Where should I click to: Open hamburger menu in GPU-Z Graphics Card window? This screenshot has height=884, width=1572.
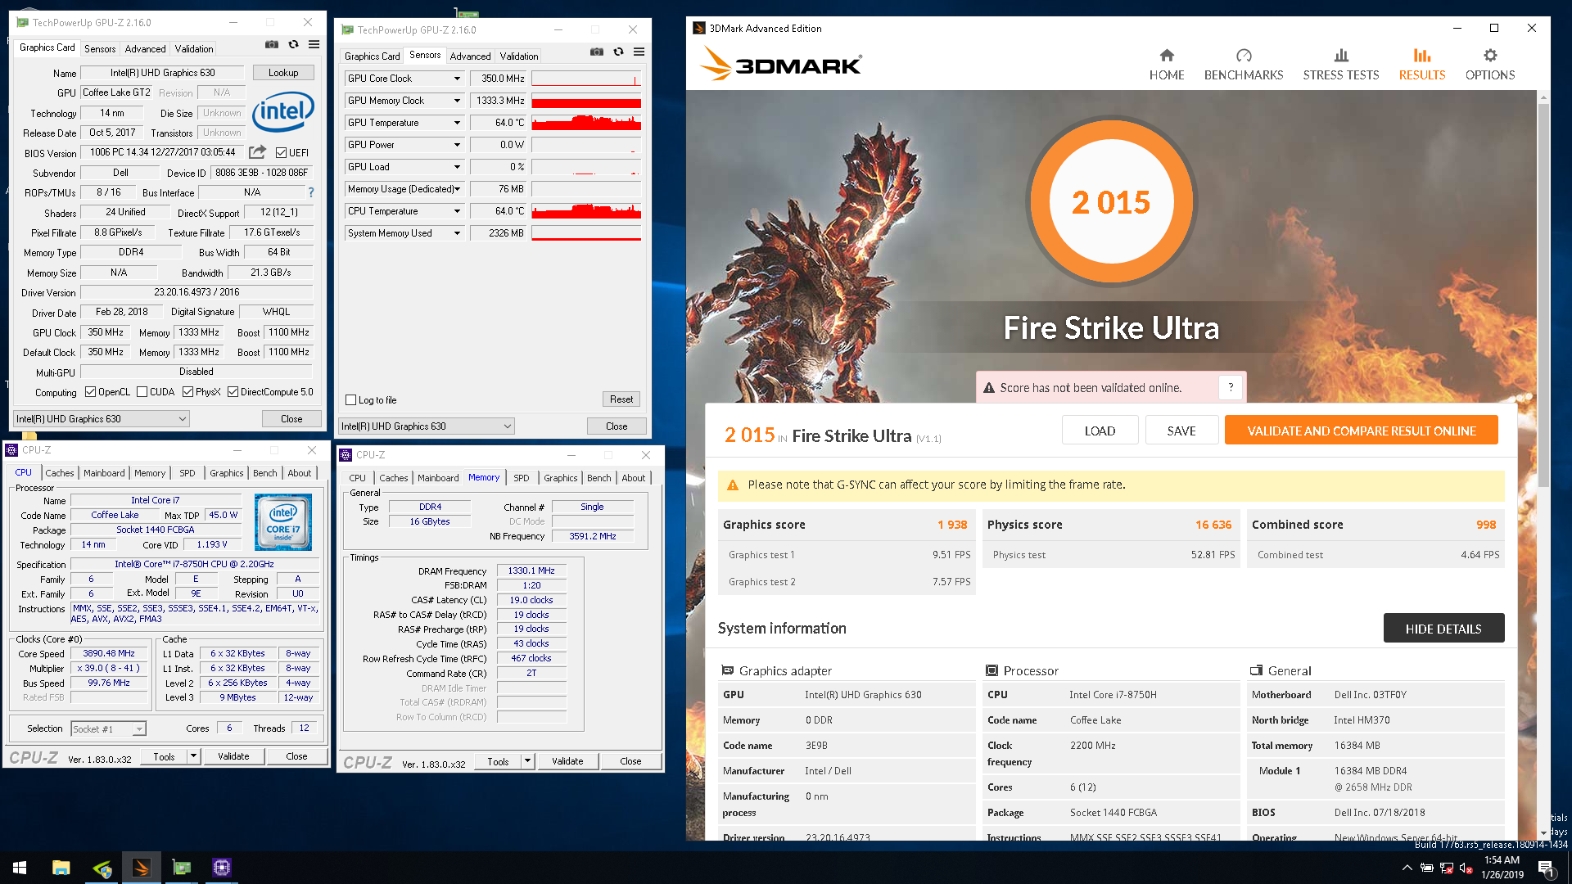tap(314, 45)
